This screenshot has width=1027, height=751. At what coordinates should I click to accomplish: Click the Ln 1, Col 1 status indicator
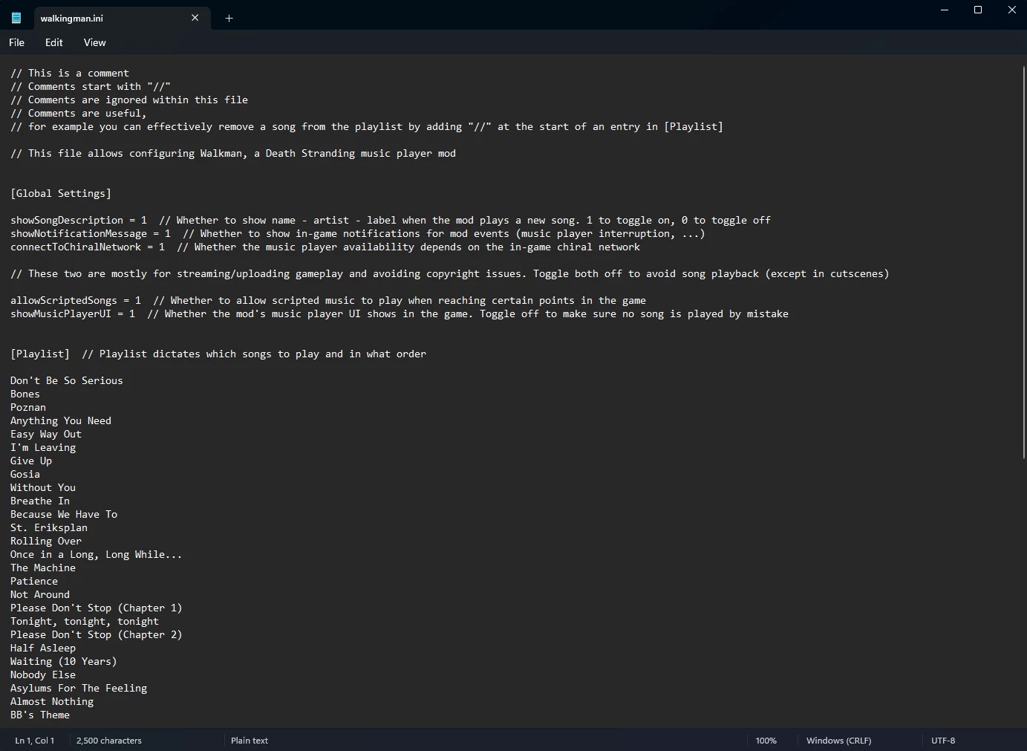tap(34, 741)
